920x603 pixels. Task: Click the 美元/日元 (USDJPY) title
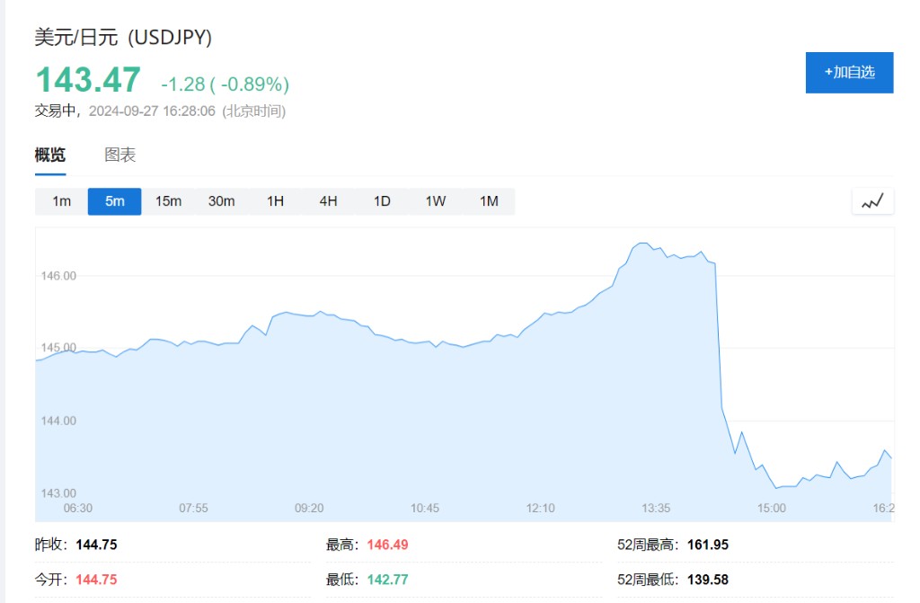click(123, 37)
